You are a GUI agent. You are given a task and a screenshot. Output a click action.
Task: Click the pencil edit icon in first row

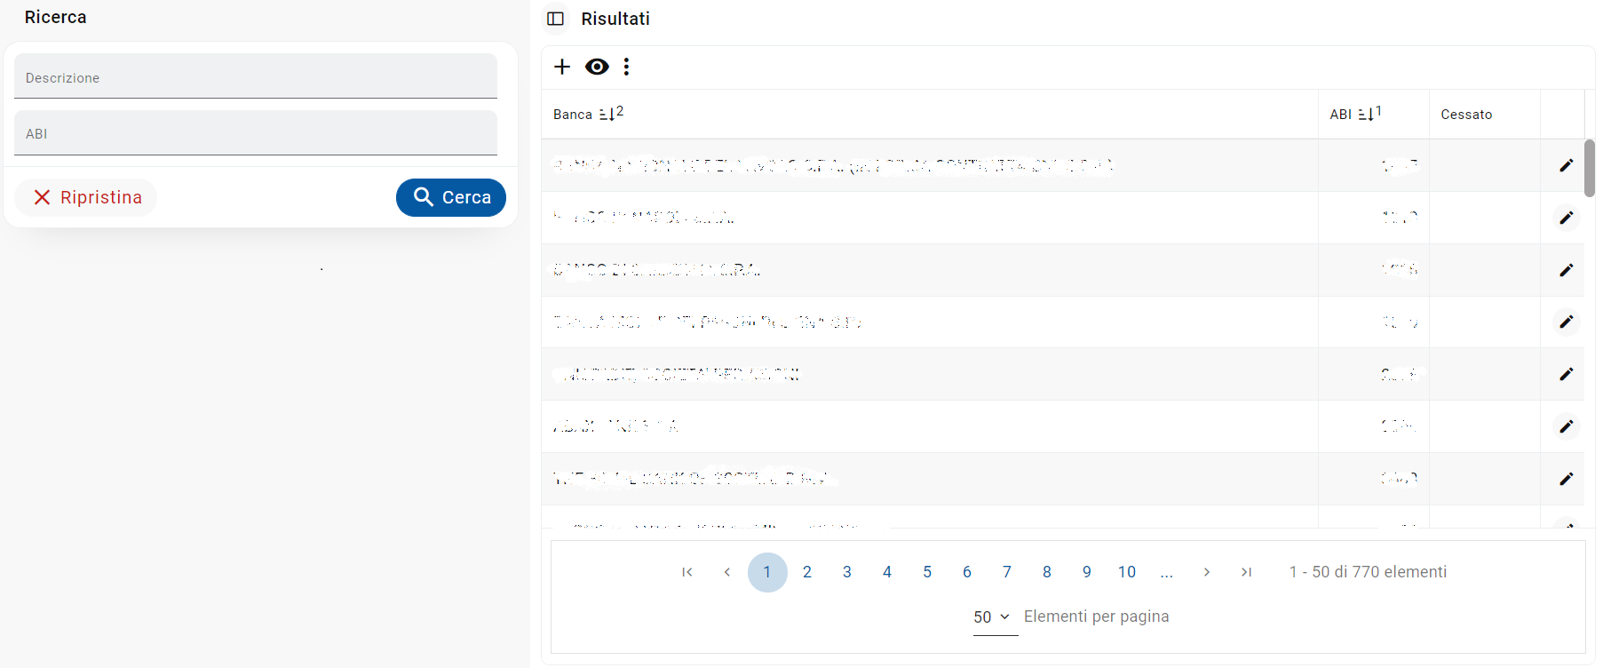coord(1566,165)
